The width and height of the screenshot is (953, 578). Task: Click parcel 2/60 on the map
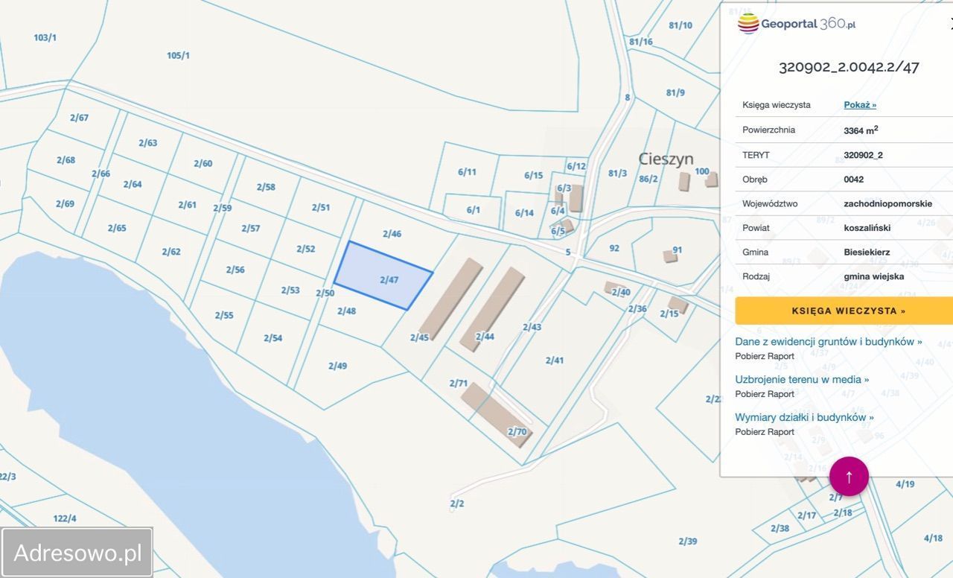[203, 164]
